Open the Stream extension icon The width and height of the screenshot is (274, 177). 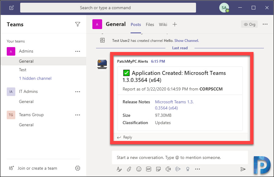pos(178,169)
